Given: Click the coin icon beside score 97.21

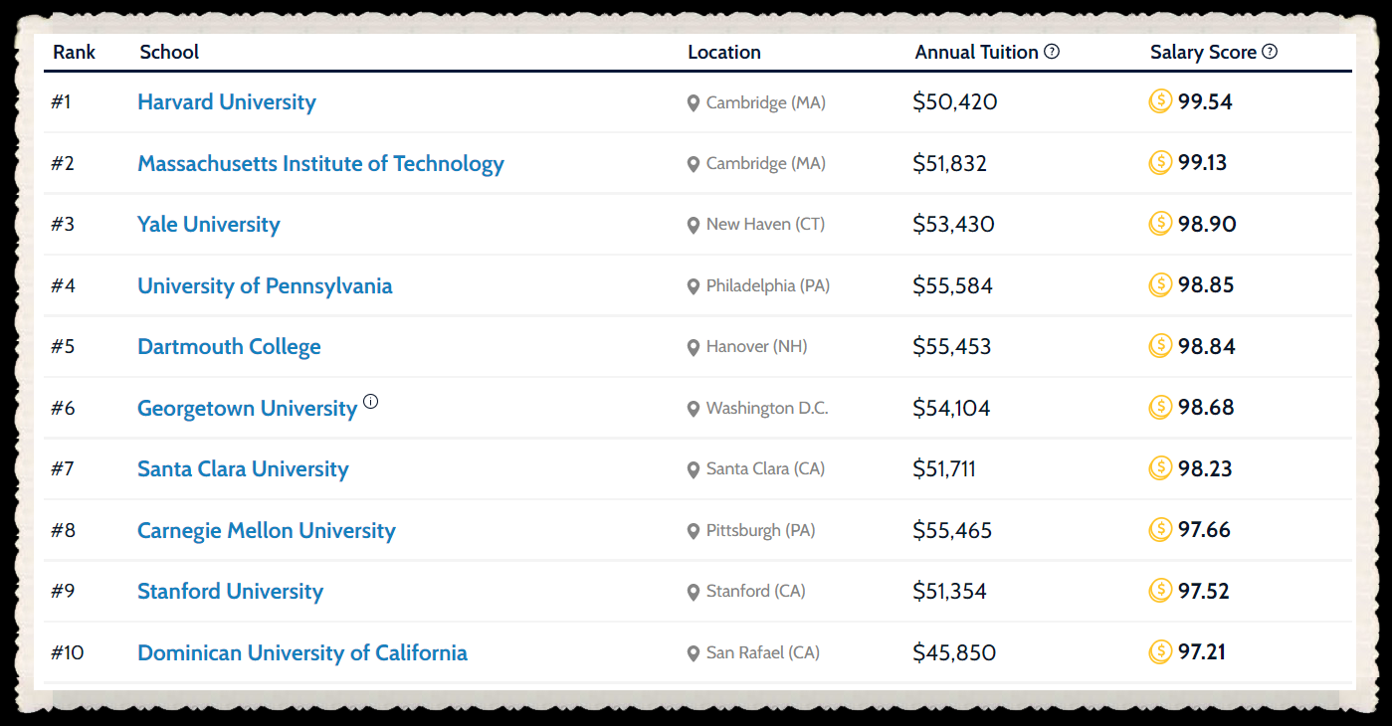Looking at the screenshot, I should click(x=1160, y=652).
